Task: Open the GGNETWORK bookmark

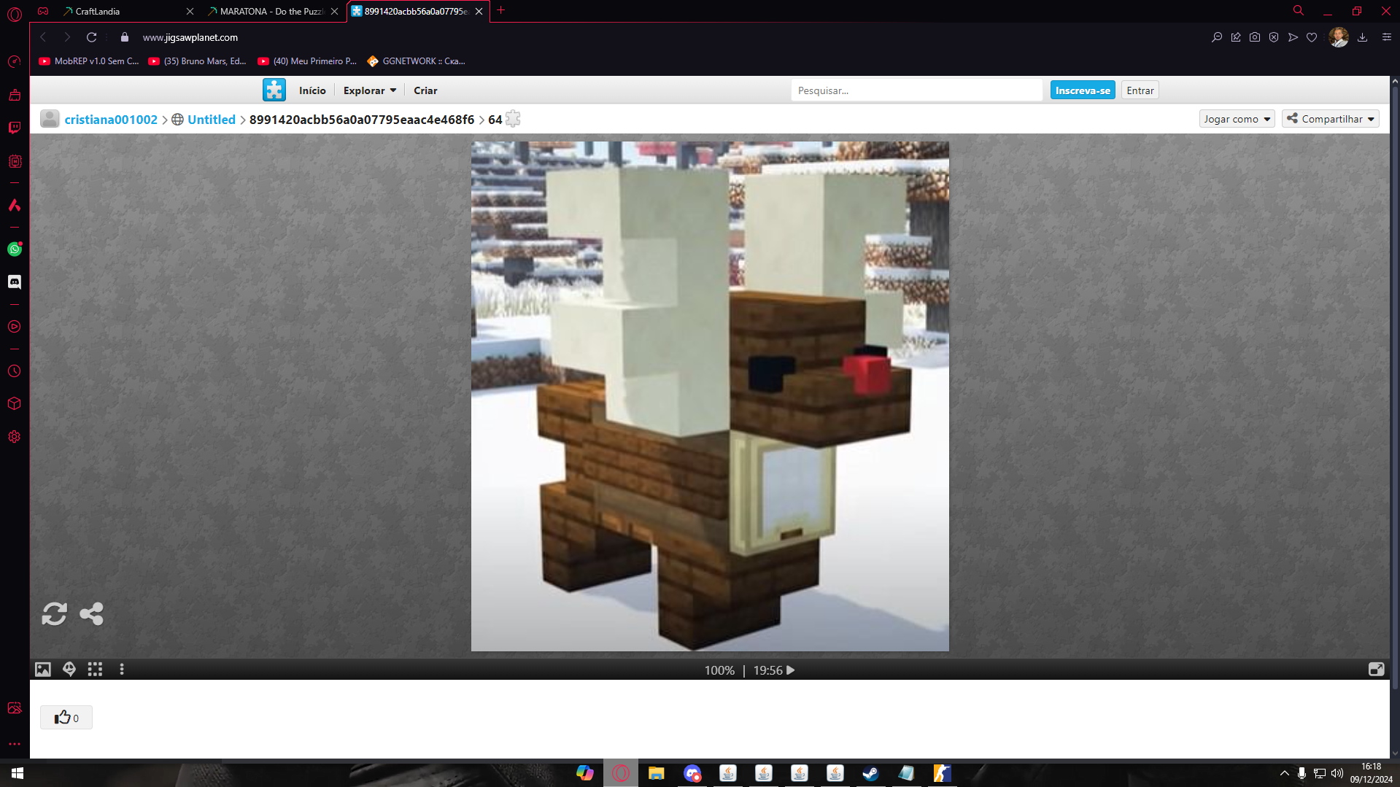Action: point(416,61)
